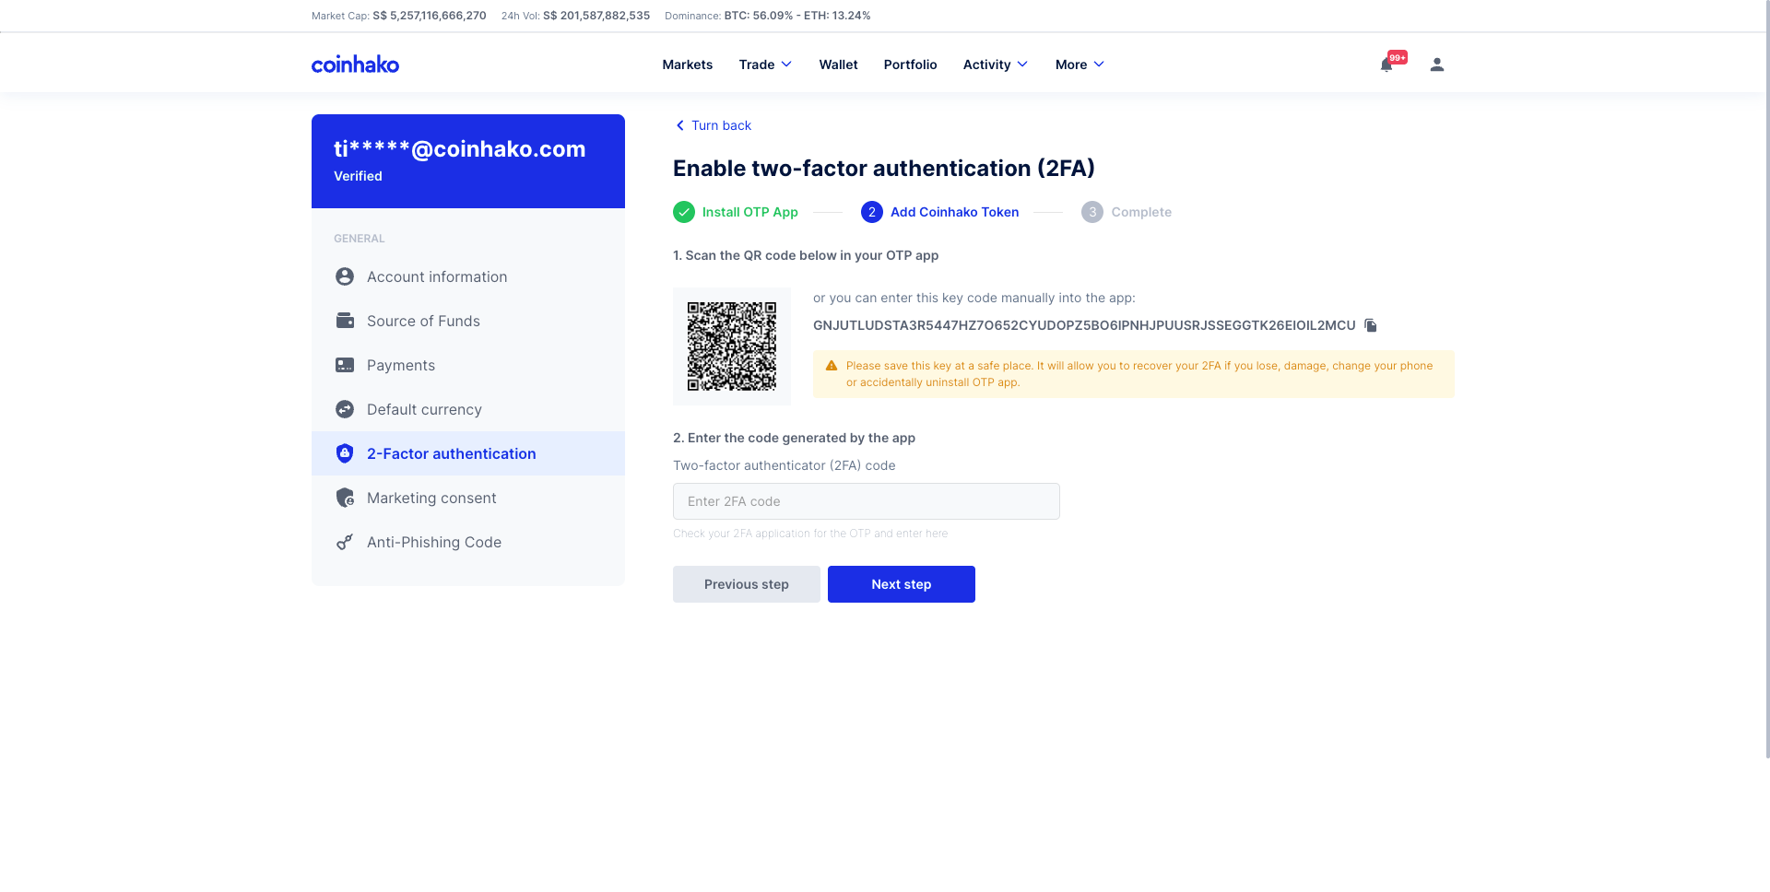
Task: Click the Default currency swap icon
Action: coord(345,409)
